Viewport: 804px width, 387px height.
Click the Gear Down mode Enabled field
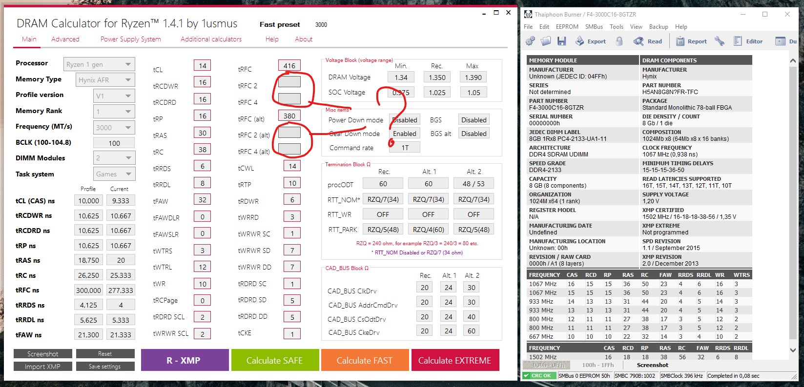[x=405, y=134]
